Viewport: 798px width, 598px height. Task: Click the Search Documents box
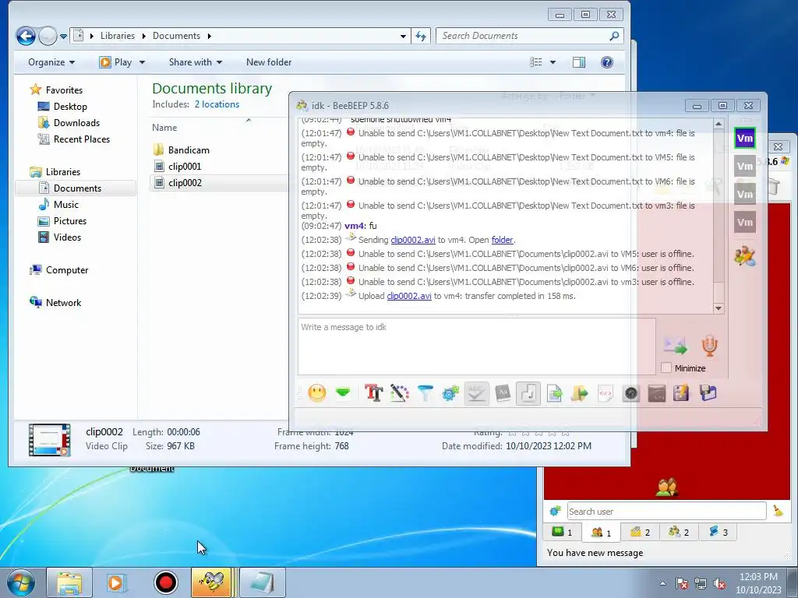pos(530,36)
